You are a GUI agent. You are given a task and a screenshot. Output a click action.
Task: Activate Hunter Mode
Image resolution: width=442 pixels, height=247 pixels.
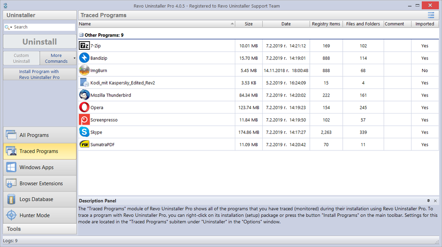click(40, 215)
